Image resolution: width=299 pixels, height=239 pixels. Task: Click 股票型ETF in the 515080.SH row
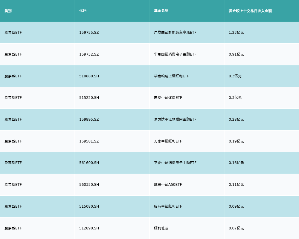(13, 206)
